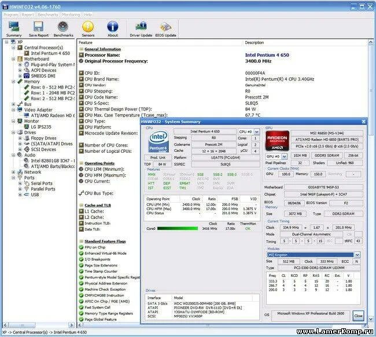Click the Prod. Unit button

click(158, 157)
